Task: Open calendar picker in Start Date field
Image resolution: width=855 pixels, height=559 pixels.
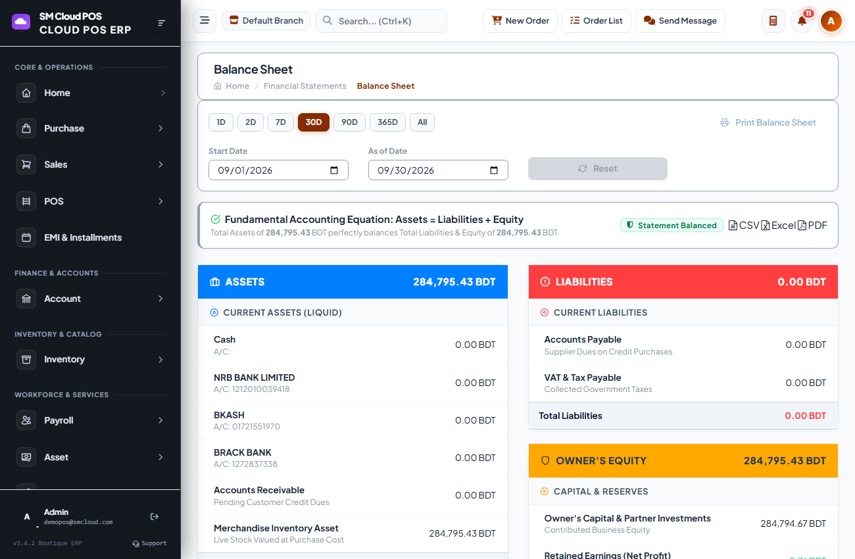Action: pos(334,170)
